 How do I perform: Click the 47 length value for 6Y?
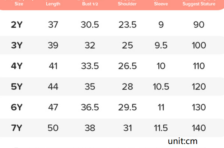tap(53, 107)
